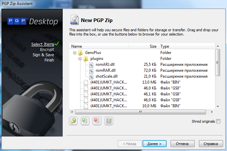Go to the Finish step in sidebar
The height and width of the screenshot is (151, 227).
[x=49, y=60]
